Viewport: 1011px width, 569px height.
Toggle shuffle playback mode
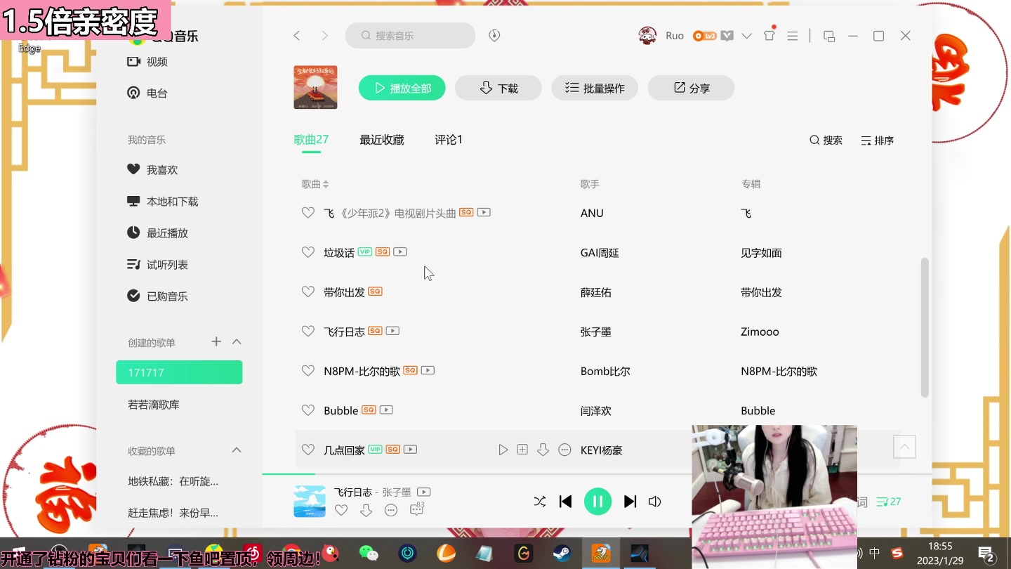click(x=539, y=501)
